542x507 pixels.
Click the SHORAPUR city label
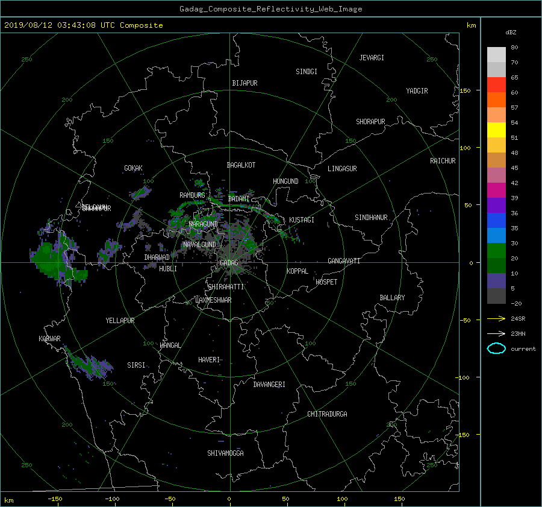[370, 122]
